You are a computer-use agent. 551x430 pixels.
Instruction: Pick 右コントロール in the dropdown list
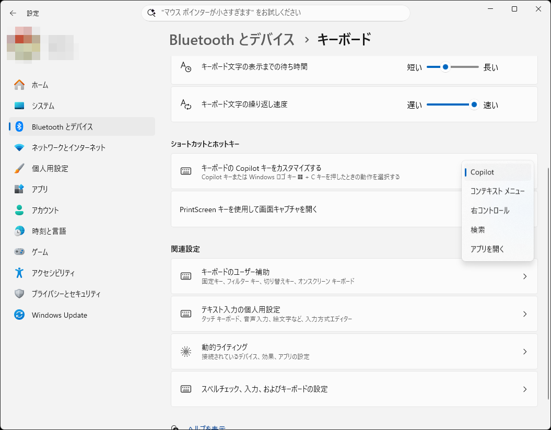coord(498,211)
